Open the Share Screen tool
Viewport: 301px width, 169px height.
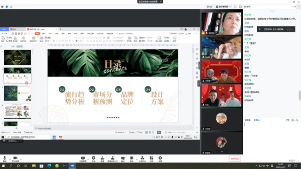pos(83,159)
